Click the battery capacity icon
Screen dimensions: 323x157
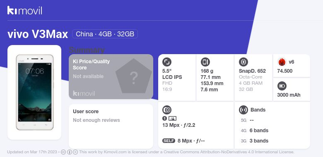282,86
